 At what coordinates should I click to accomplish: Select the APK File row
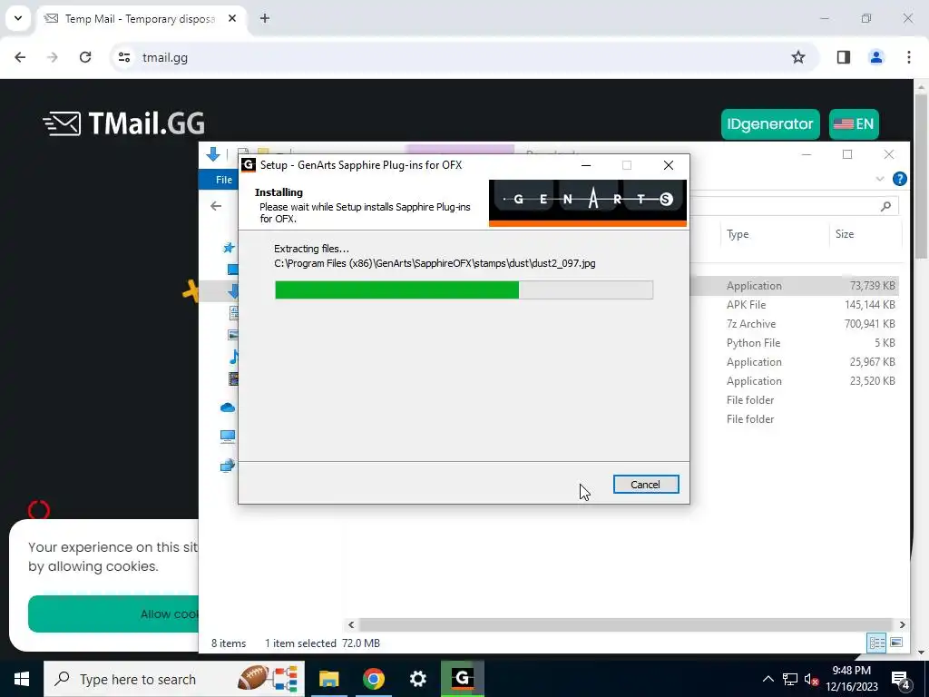pos(794,305)
